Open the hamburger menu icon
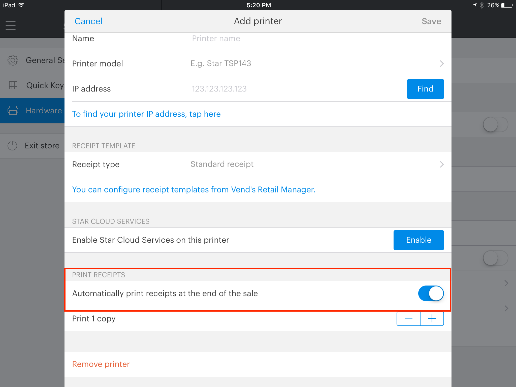 point(11,25)
